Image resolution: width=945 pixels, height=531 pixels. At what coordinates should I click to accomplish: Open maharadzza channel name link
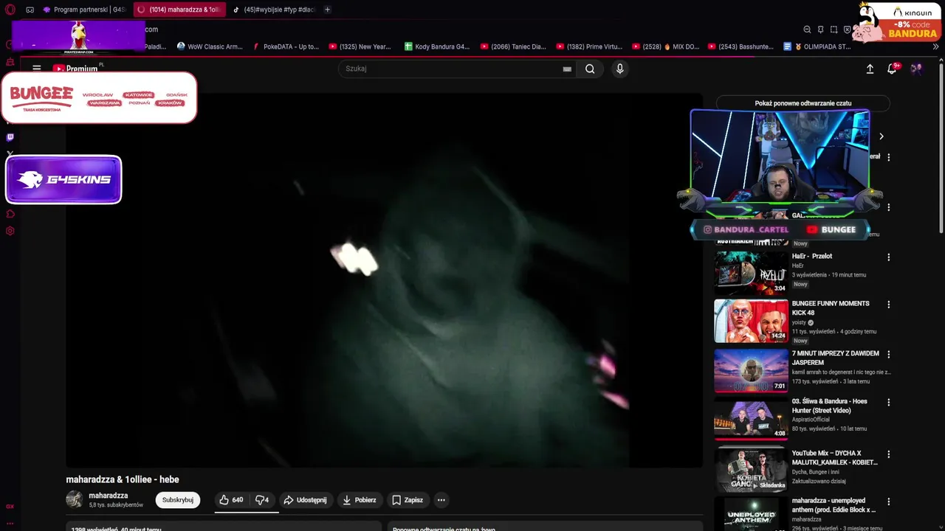pyautogui.click(x=109, y=496)
